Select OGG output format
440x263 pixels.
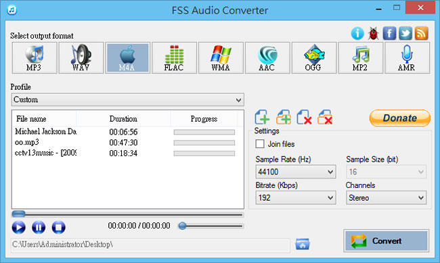(x=314, y=57)
